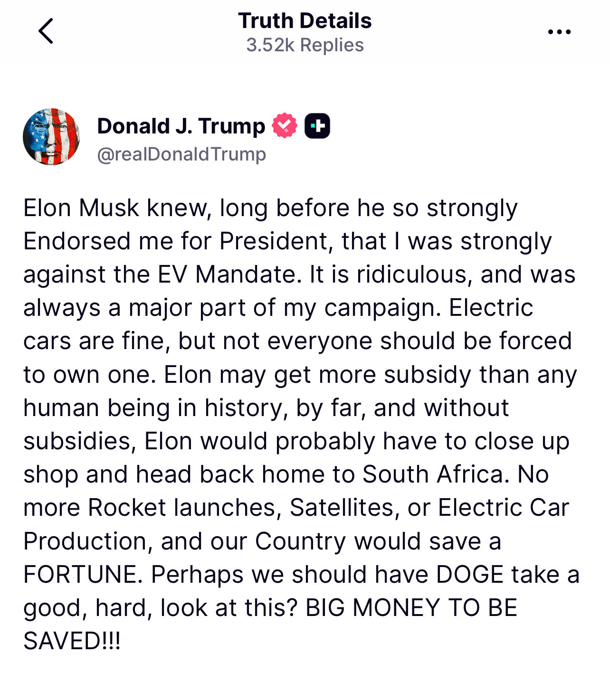Go back using the left chevron arrow
Screen dimensions: 610x682
point(46,31)
